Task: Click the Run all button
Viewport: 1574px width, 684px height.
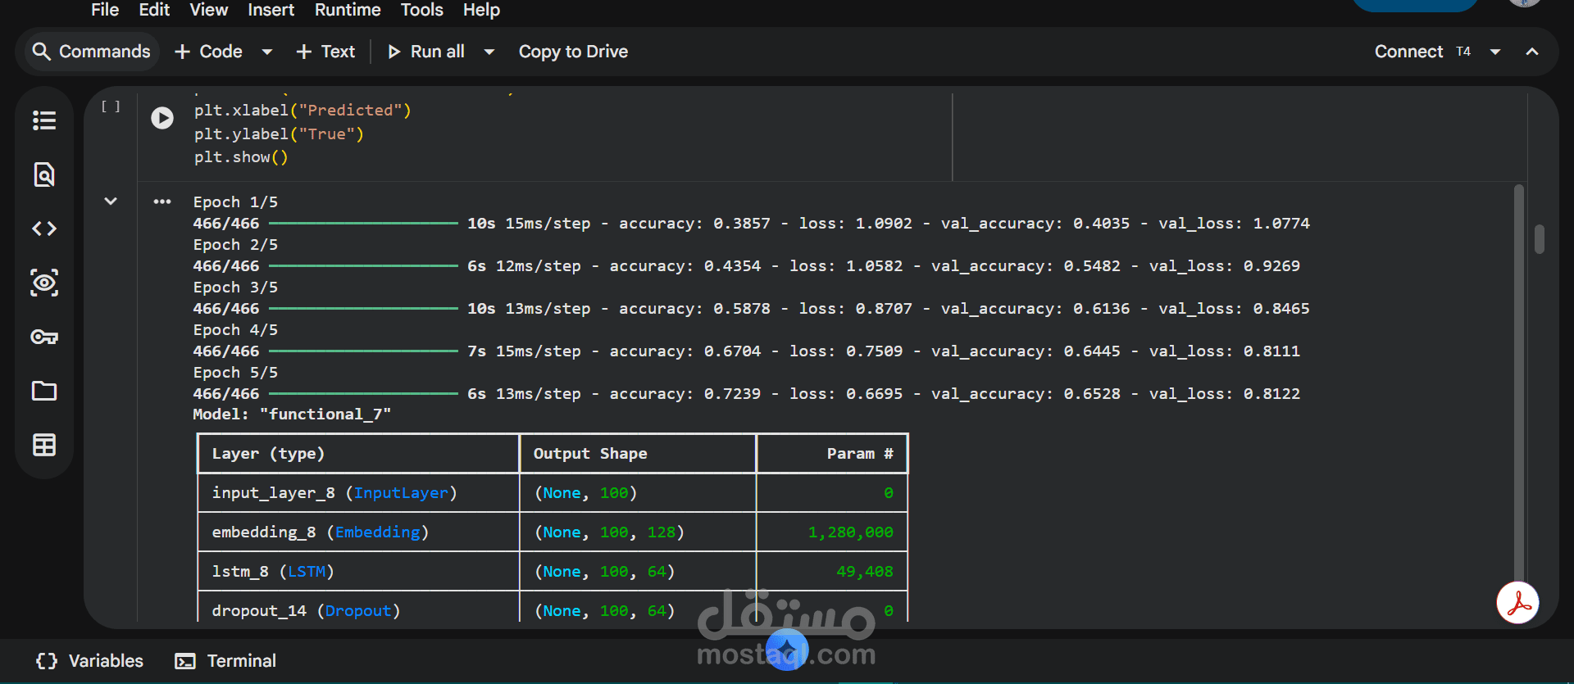Action: (426, 52)
